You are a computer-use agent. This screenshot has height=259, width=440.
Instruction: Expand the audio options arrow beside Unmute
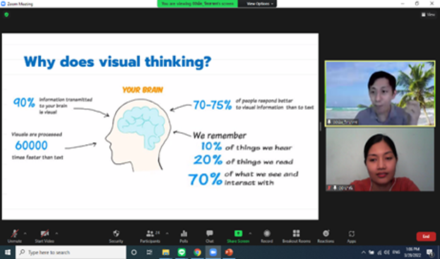click(25, 233)
